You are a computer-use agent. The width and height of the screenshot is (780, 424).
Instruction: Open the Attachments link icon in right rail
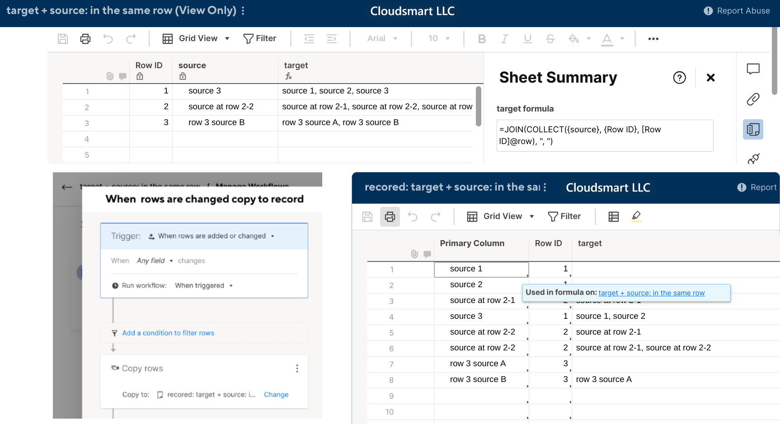(753, 99)
